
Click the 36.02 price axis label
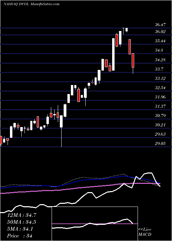pos(160,32)
